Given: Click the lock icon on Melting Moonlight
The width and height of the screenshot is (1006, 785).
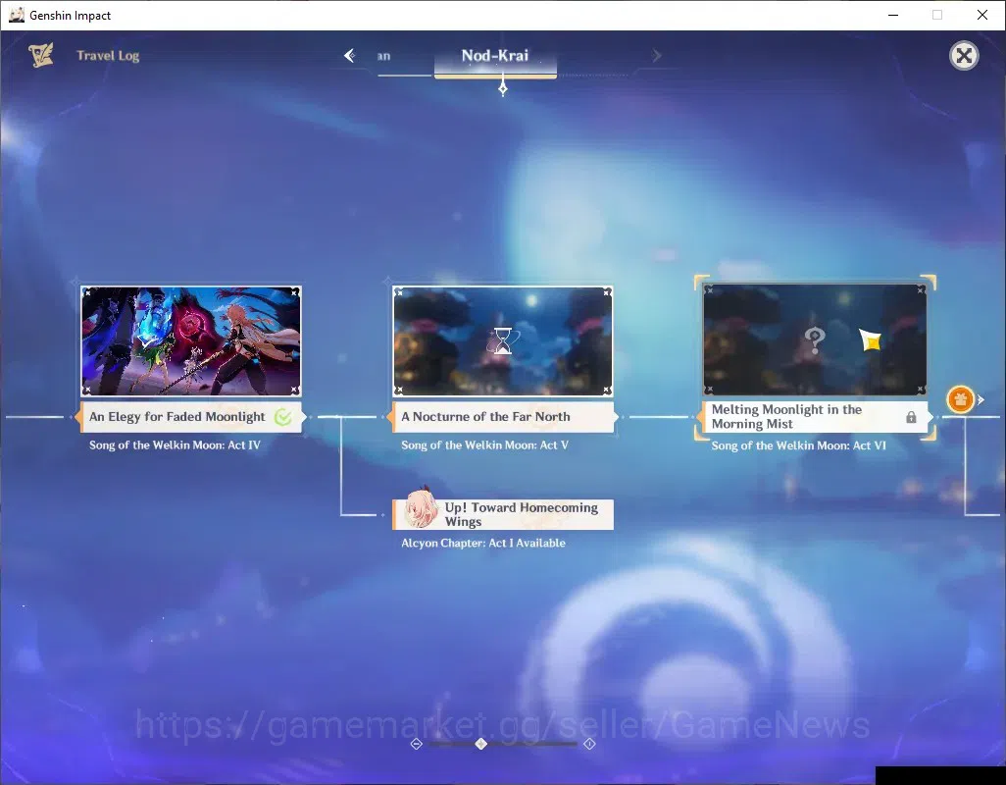Looking at the screenshot, I should click(911, 417).
